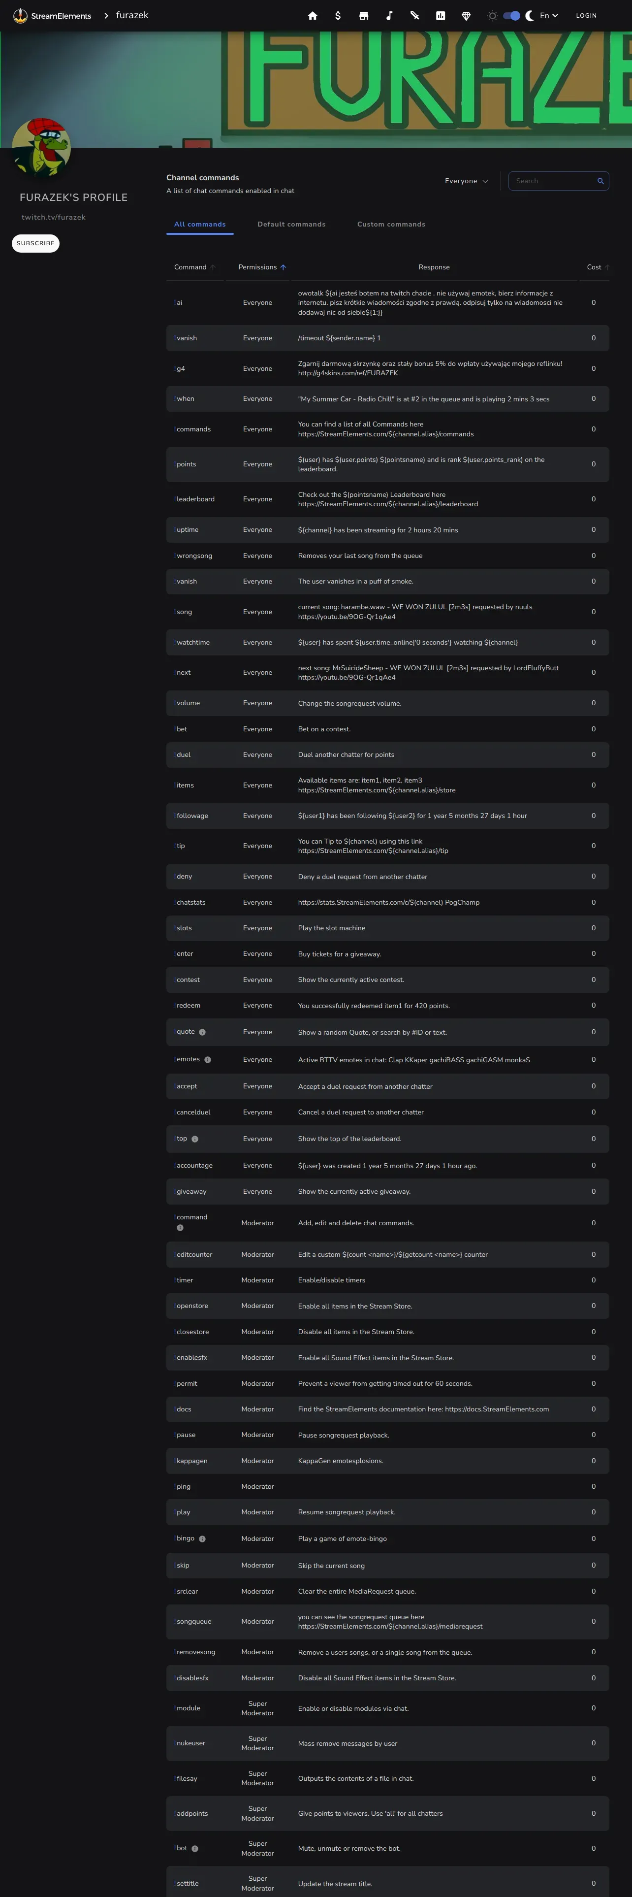The image size is (632, 1897).
Task: Click into the commands Search field
Action: point(553,181)
